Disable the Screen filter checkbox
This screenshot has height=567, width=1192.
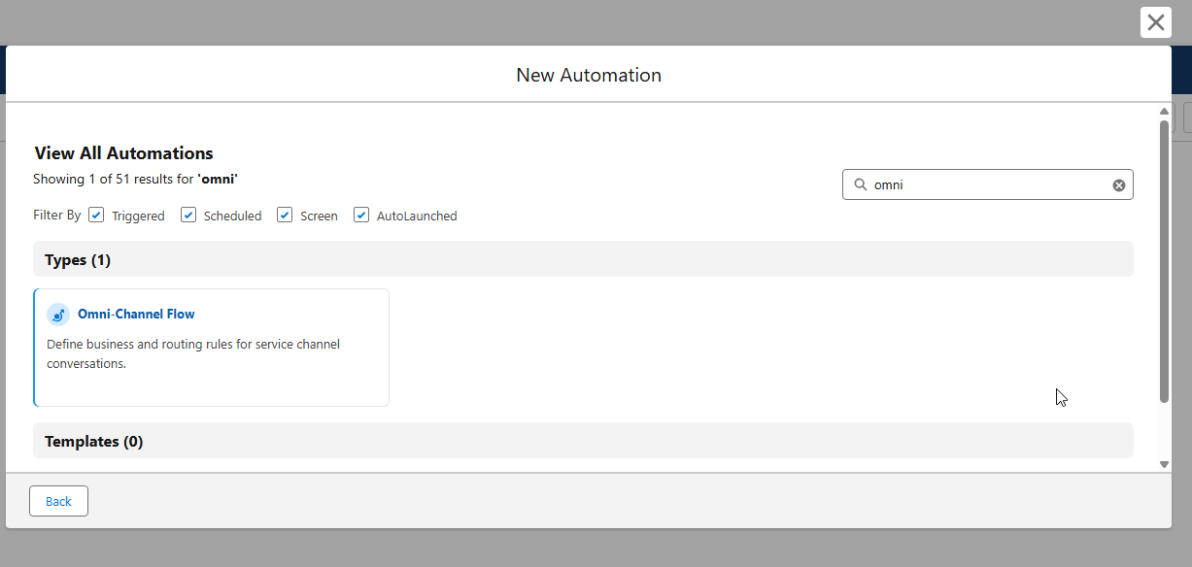[285, 215]
